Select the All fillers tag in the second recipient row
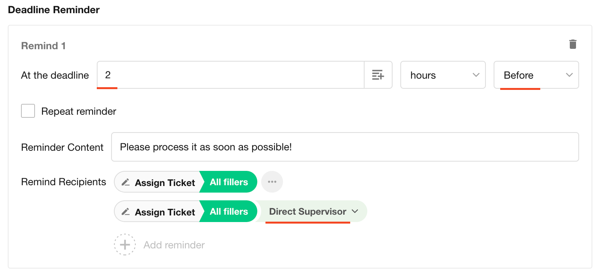 (x=229, y=212)
